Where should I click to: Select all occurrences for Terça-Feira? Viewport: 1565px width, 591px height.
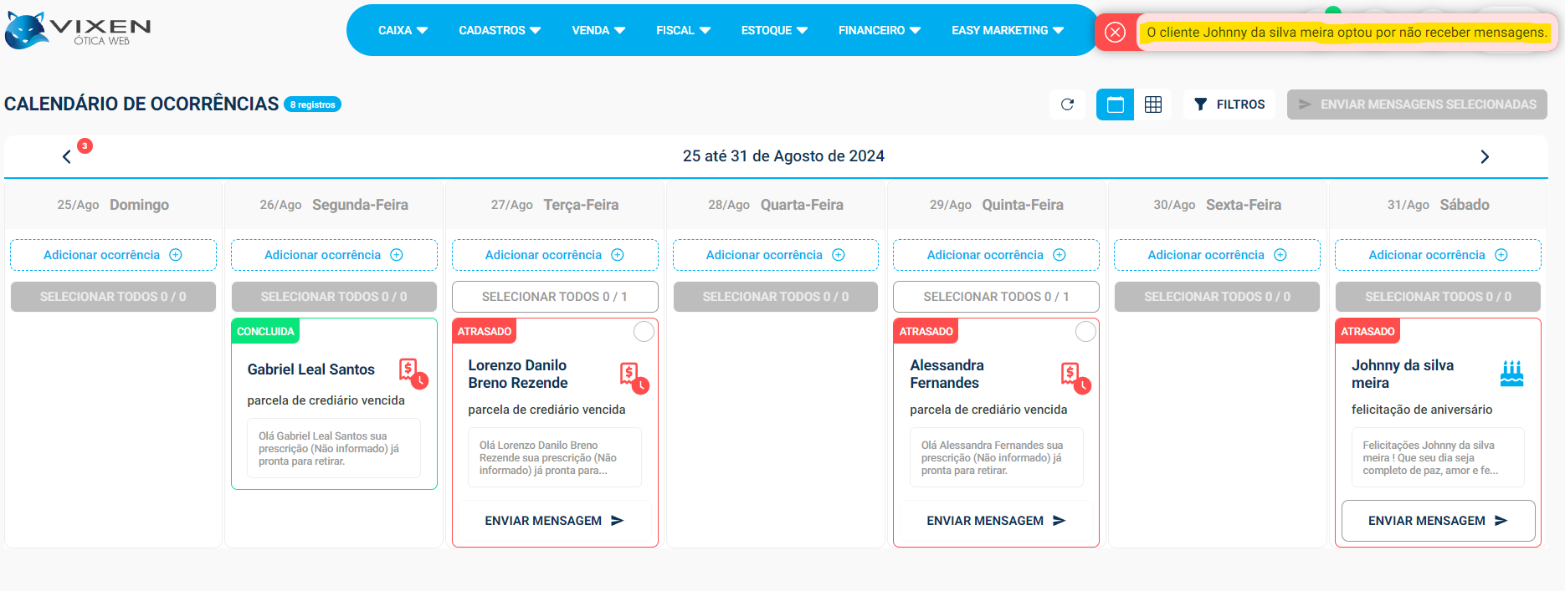pos(555,297)
